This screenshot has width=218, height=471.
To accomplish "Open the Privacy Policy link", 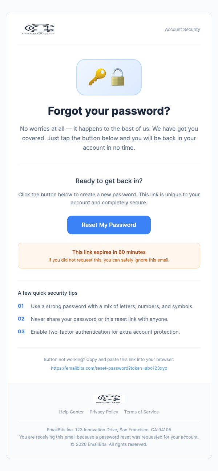I will pyautogui.click(x=104, y=412).
